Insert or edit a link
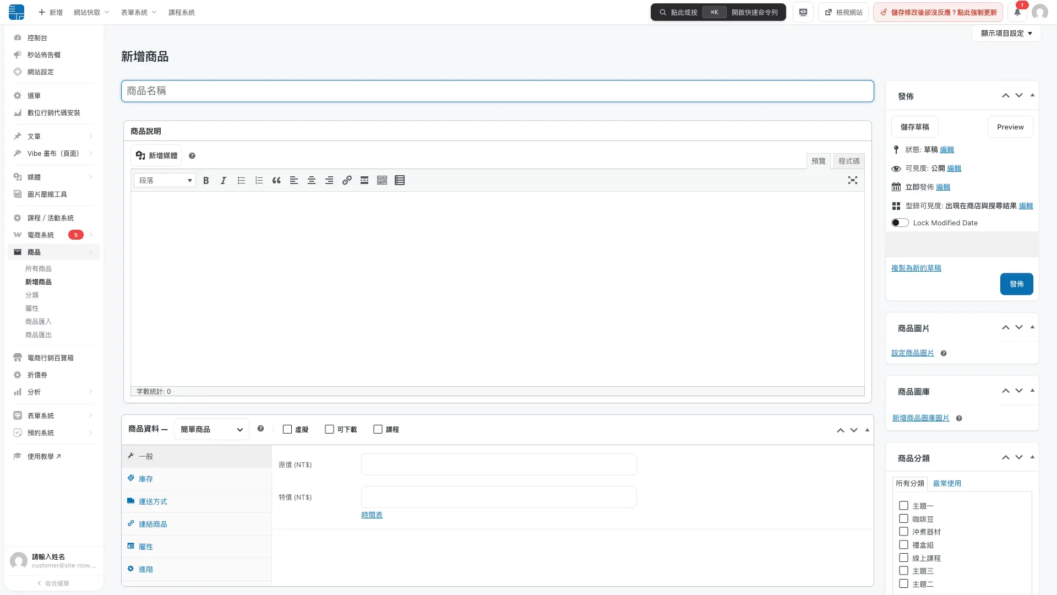 click(x=347, y=180)
